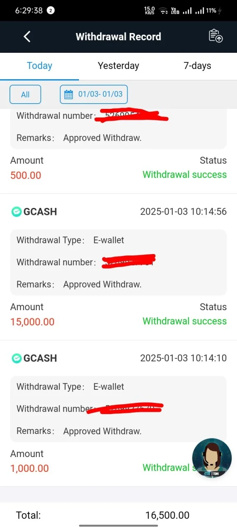
Task: Tap the Withdrawal success status for 15,000.00
Action: point(185,321)
